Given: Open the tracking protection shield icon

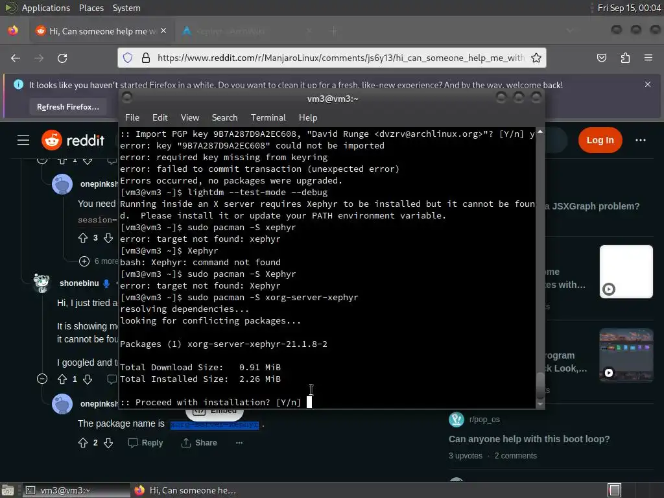Looking at the screenshot, I should pos(128,58).
